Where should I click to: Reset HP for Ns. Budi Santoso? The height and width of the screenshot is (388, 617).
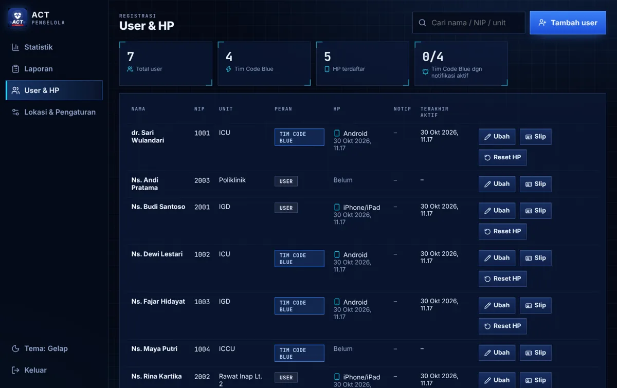[x=502, y=231]
